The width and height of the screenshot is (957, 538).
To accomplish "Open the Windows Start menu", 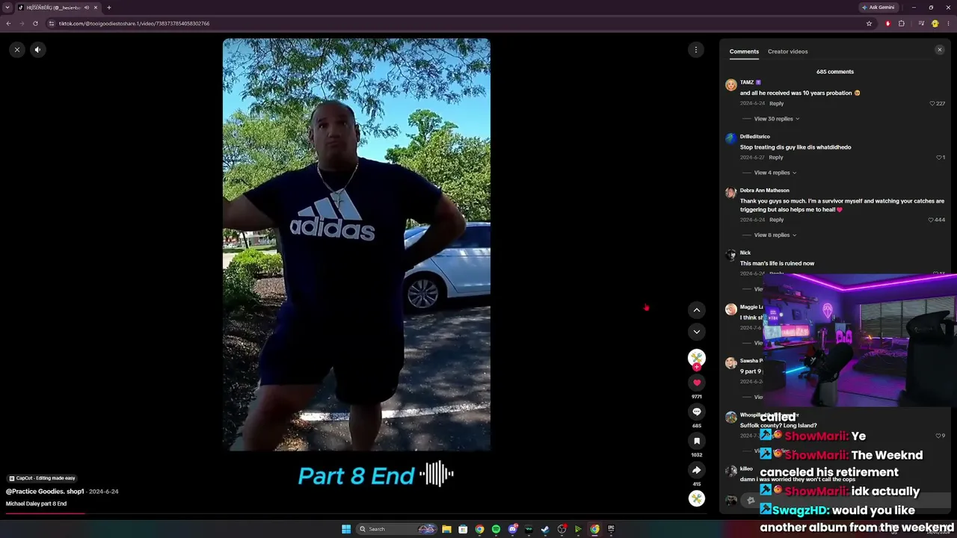I will click(346, 529).
